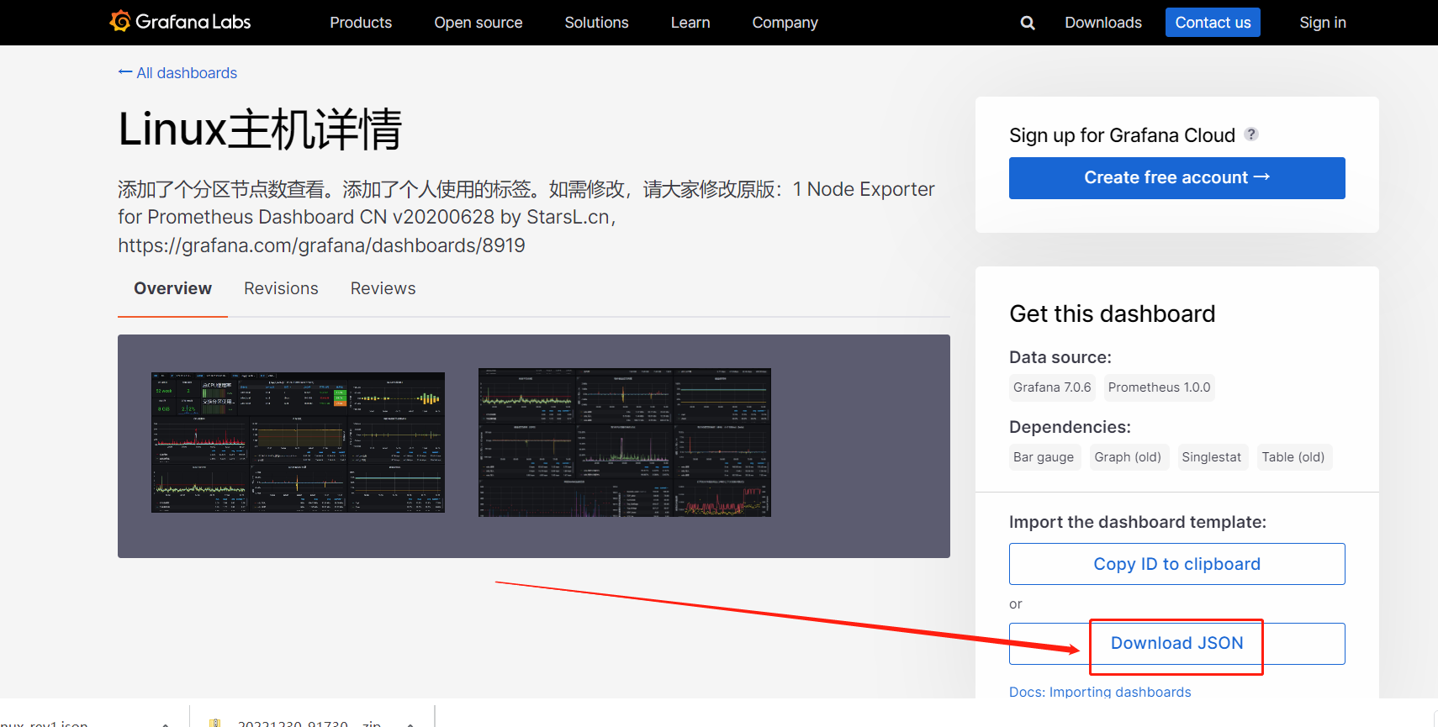Viewport: 1438px width, 727px height.
Task: Click Create free account button
Action: tap(1176, 178)
